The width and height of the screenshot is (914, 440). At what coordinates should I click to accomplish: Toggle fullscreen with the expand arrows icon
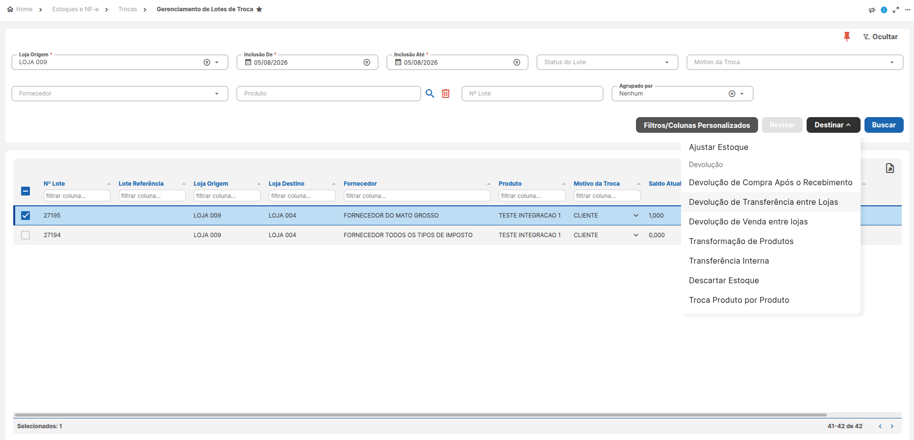click(x=896, y=10)
